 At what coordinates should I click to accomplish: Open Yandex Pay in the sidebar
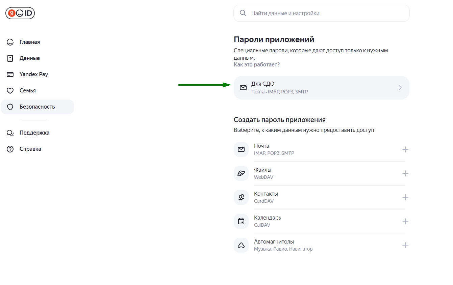click(37, 75)
